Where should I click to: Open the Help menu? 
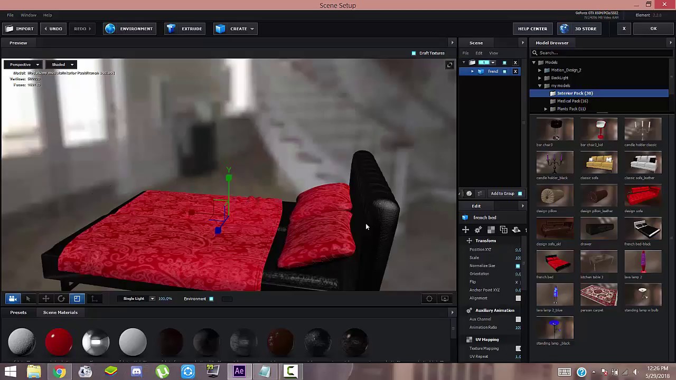tap(48, 15)
